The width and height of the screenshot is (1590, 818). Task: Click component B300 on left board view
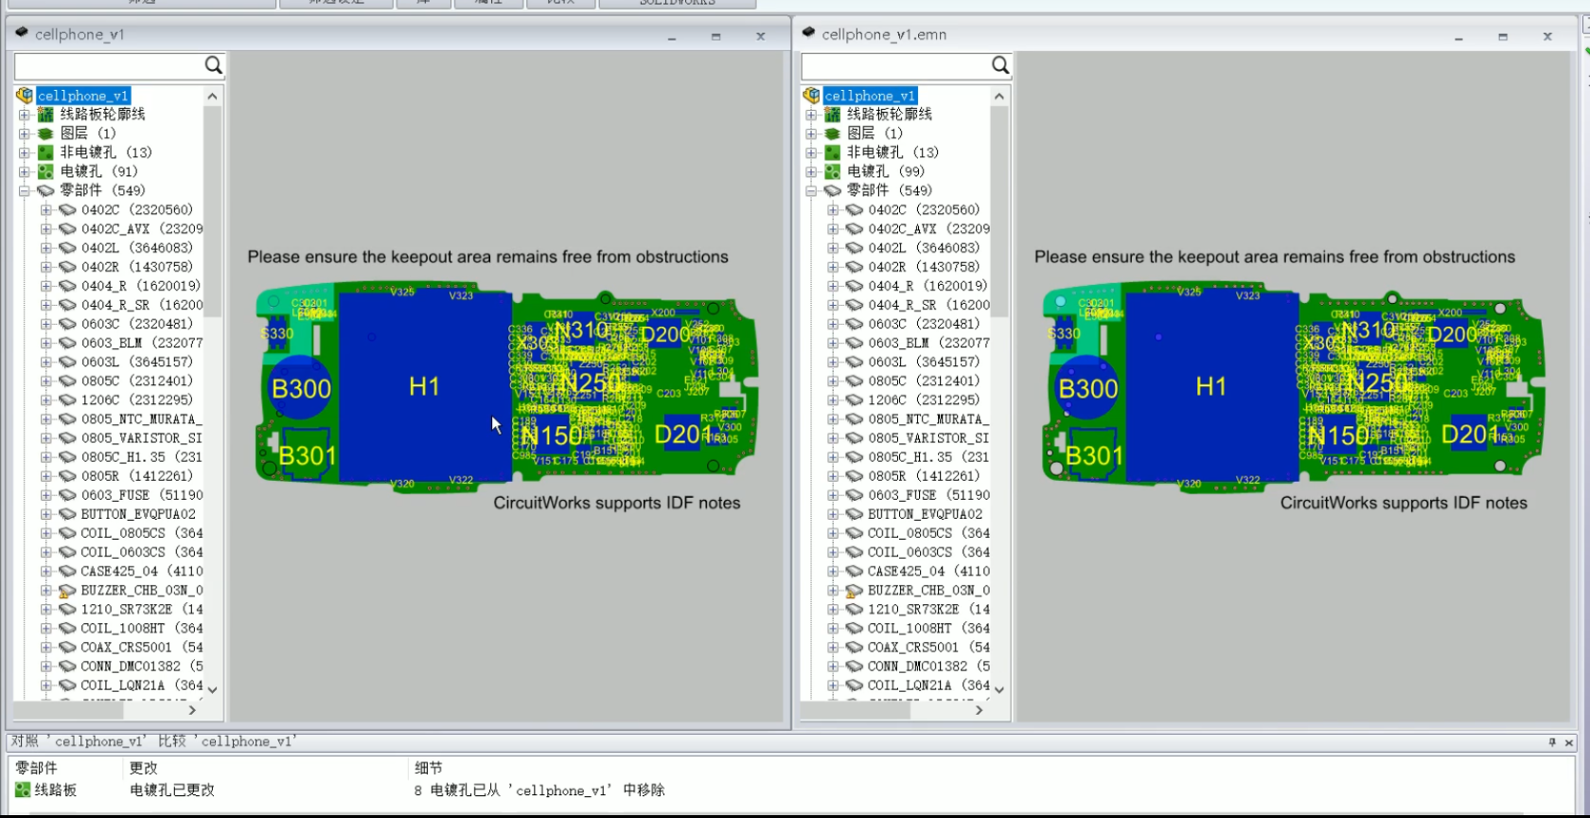(x=301, y=389)
